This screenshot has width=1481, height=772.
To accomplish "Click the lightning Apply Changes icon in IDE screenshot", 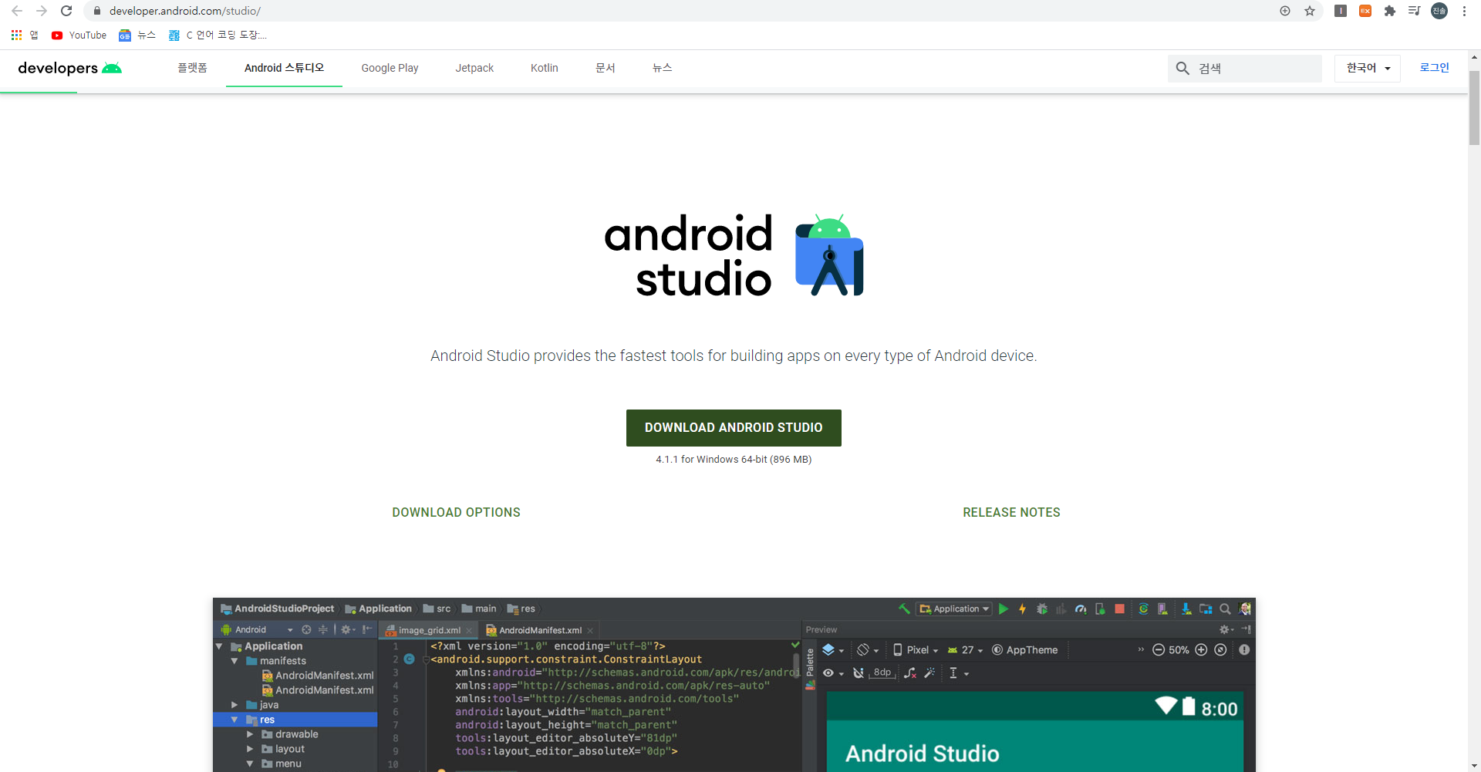I will pyautogui.click(x=1023, y=609).
